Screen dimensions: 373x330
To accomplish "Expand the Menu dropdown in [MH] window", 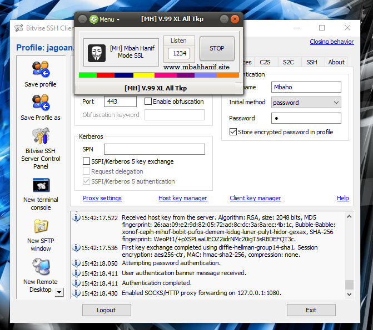I will pos(110,19).
